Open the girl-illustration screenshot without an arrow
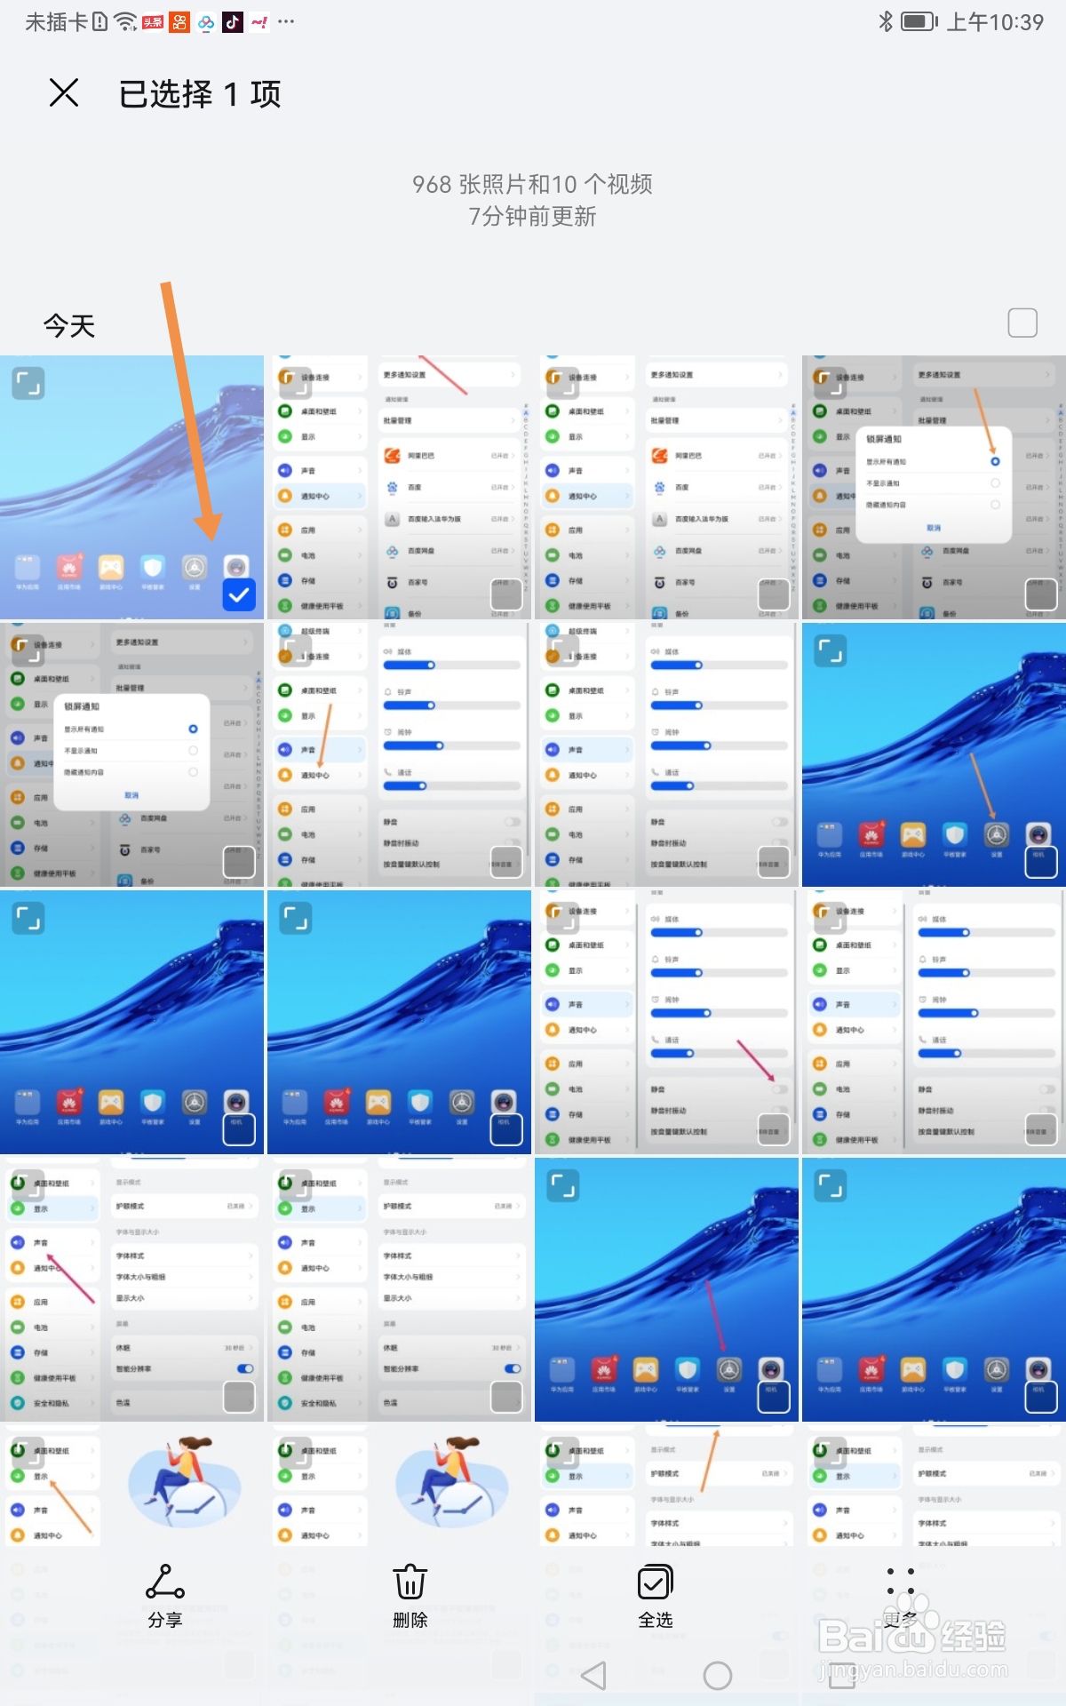This screenshot has height=1706, width=1066. coord(399,1486)
